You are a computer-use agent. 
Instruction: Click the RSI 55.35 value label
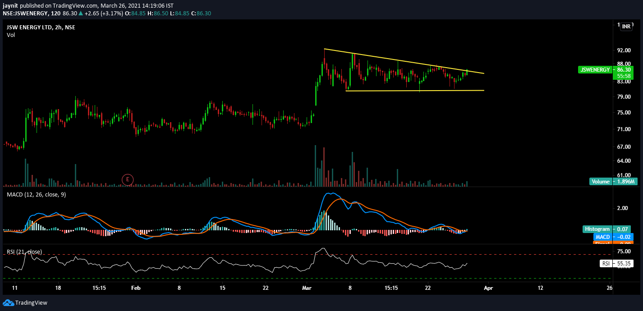click(616, 264)
